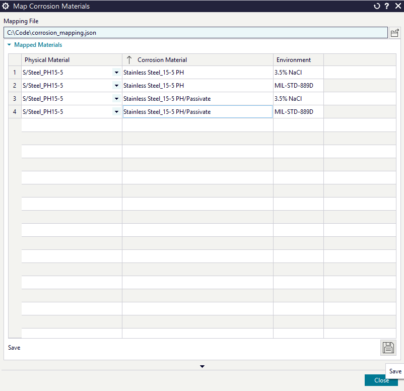The width and height of the screenshot is (404, 391).
Task: Click the Save floppy disk icon
Action: pos(388,347)
